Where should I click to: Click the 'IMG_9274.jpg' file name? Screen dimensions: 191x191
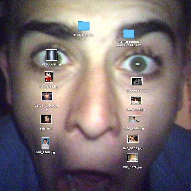pos(132,167)
